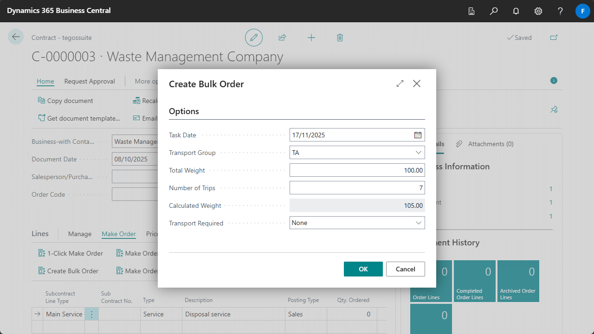Open the Task Date calendar picker
Image resolution: width=594 pixels, height=334 pixels.
(x=418, y=135)
